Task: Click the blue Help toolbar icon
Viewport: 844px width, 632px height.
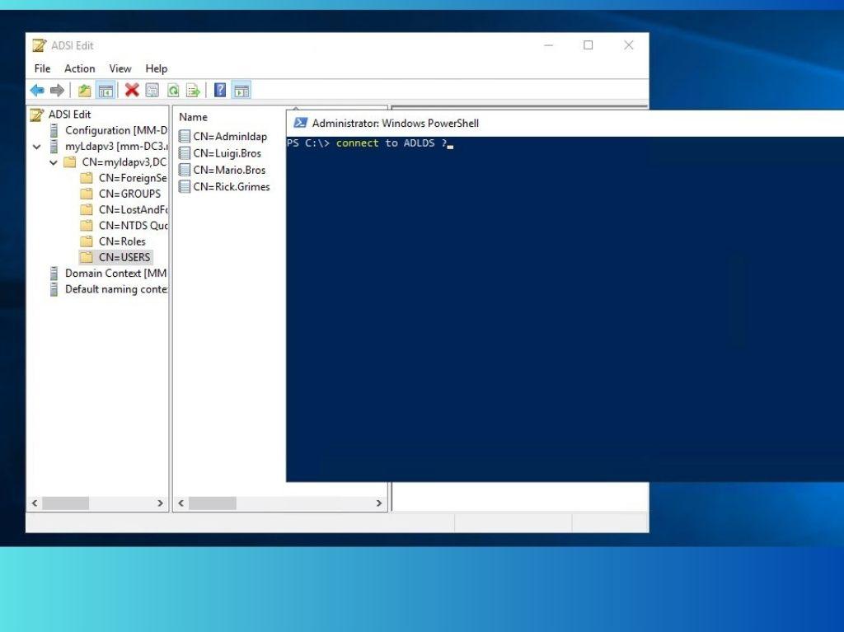Action: [x=219, y=90]
